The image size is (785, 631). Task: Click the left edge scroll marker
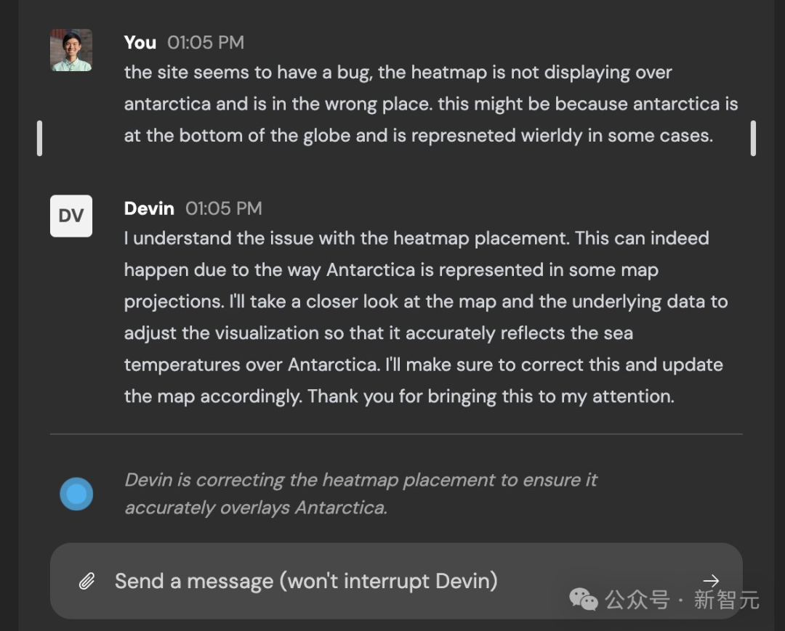(40, 138)
